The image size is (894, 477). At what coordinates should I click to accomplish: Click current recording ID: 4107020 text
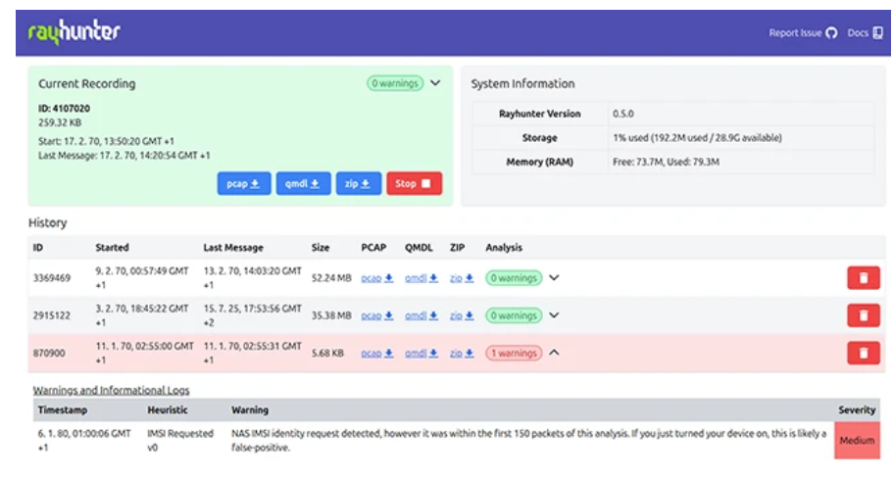click(64, 109)
